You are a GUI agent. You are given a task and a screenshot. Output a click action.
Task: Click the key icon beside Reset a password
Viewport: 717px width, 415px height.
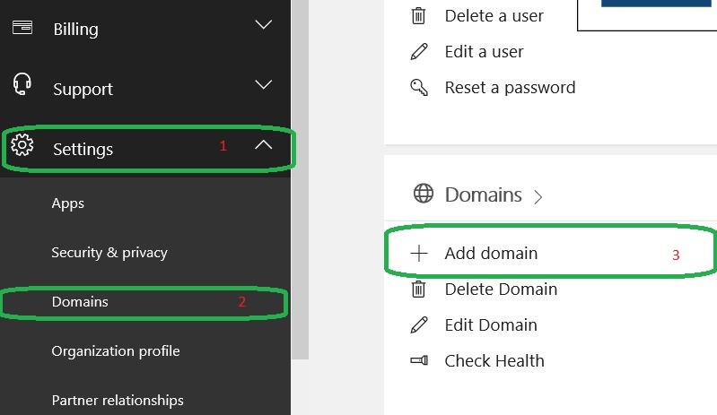click(x=419, y=87)
